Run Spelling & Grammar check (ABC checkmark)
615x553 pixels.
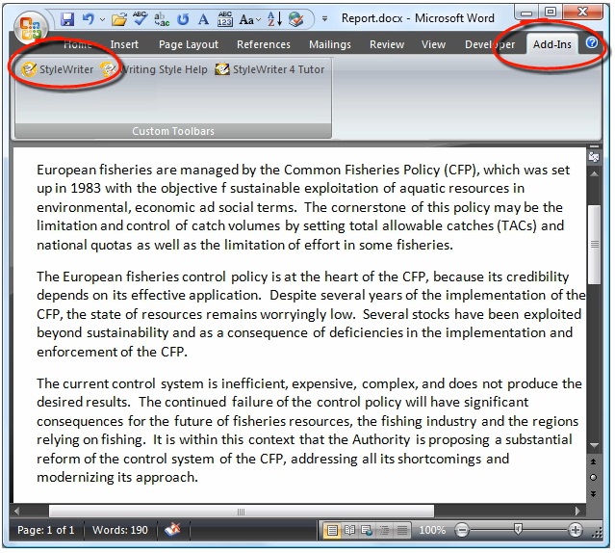(x=140, y=18)
